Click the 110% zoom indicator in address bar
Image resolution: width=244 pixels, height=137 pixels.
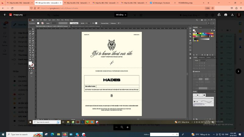(207, 8)
